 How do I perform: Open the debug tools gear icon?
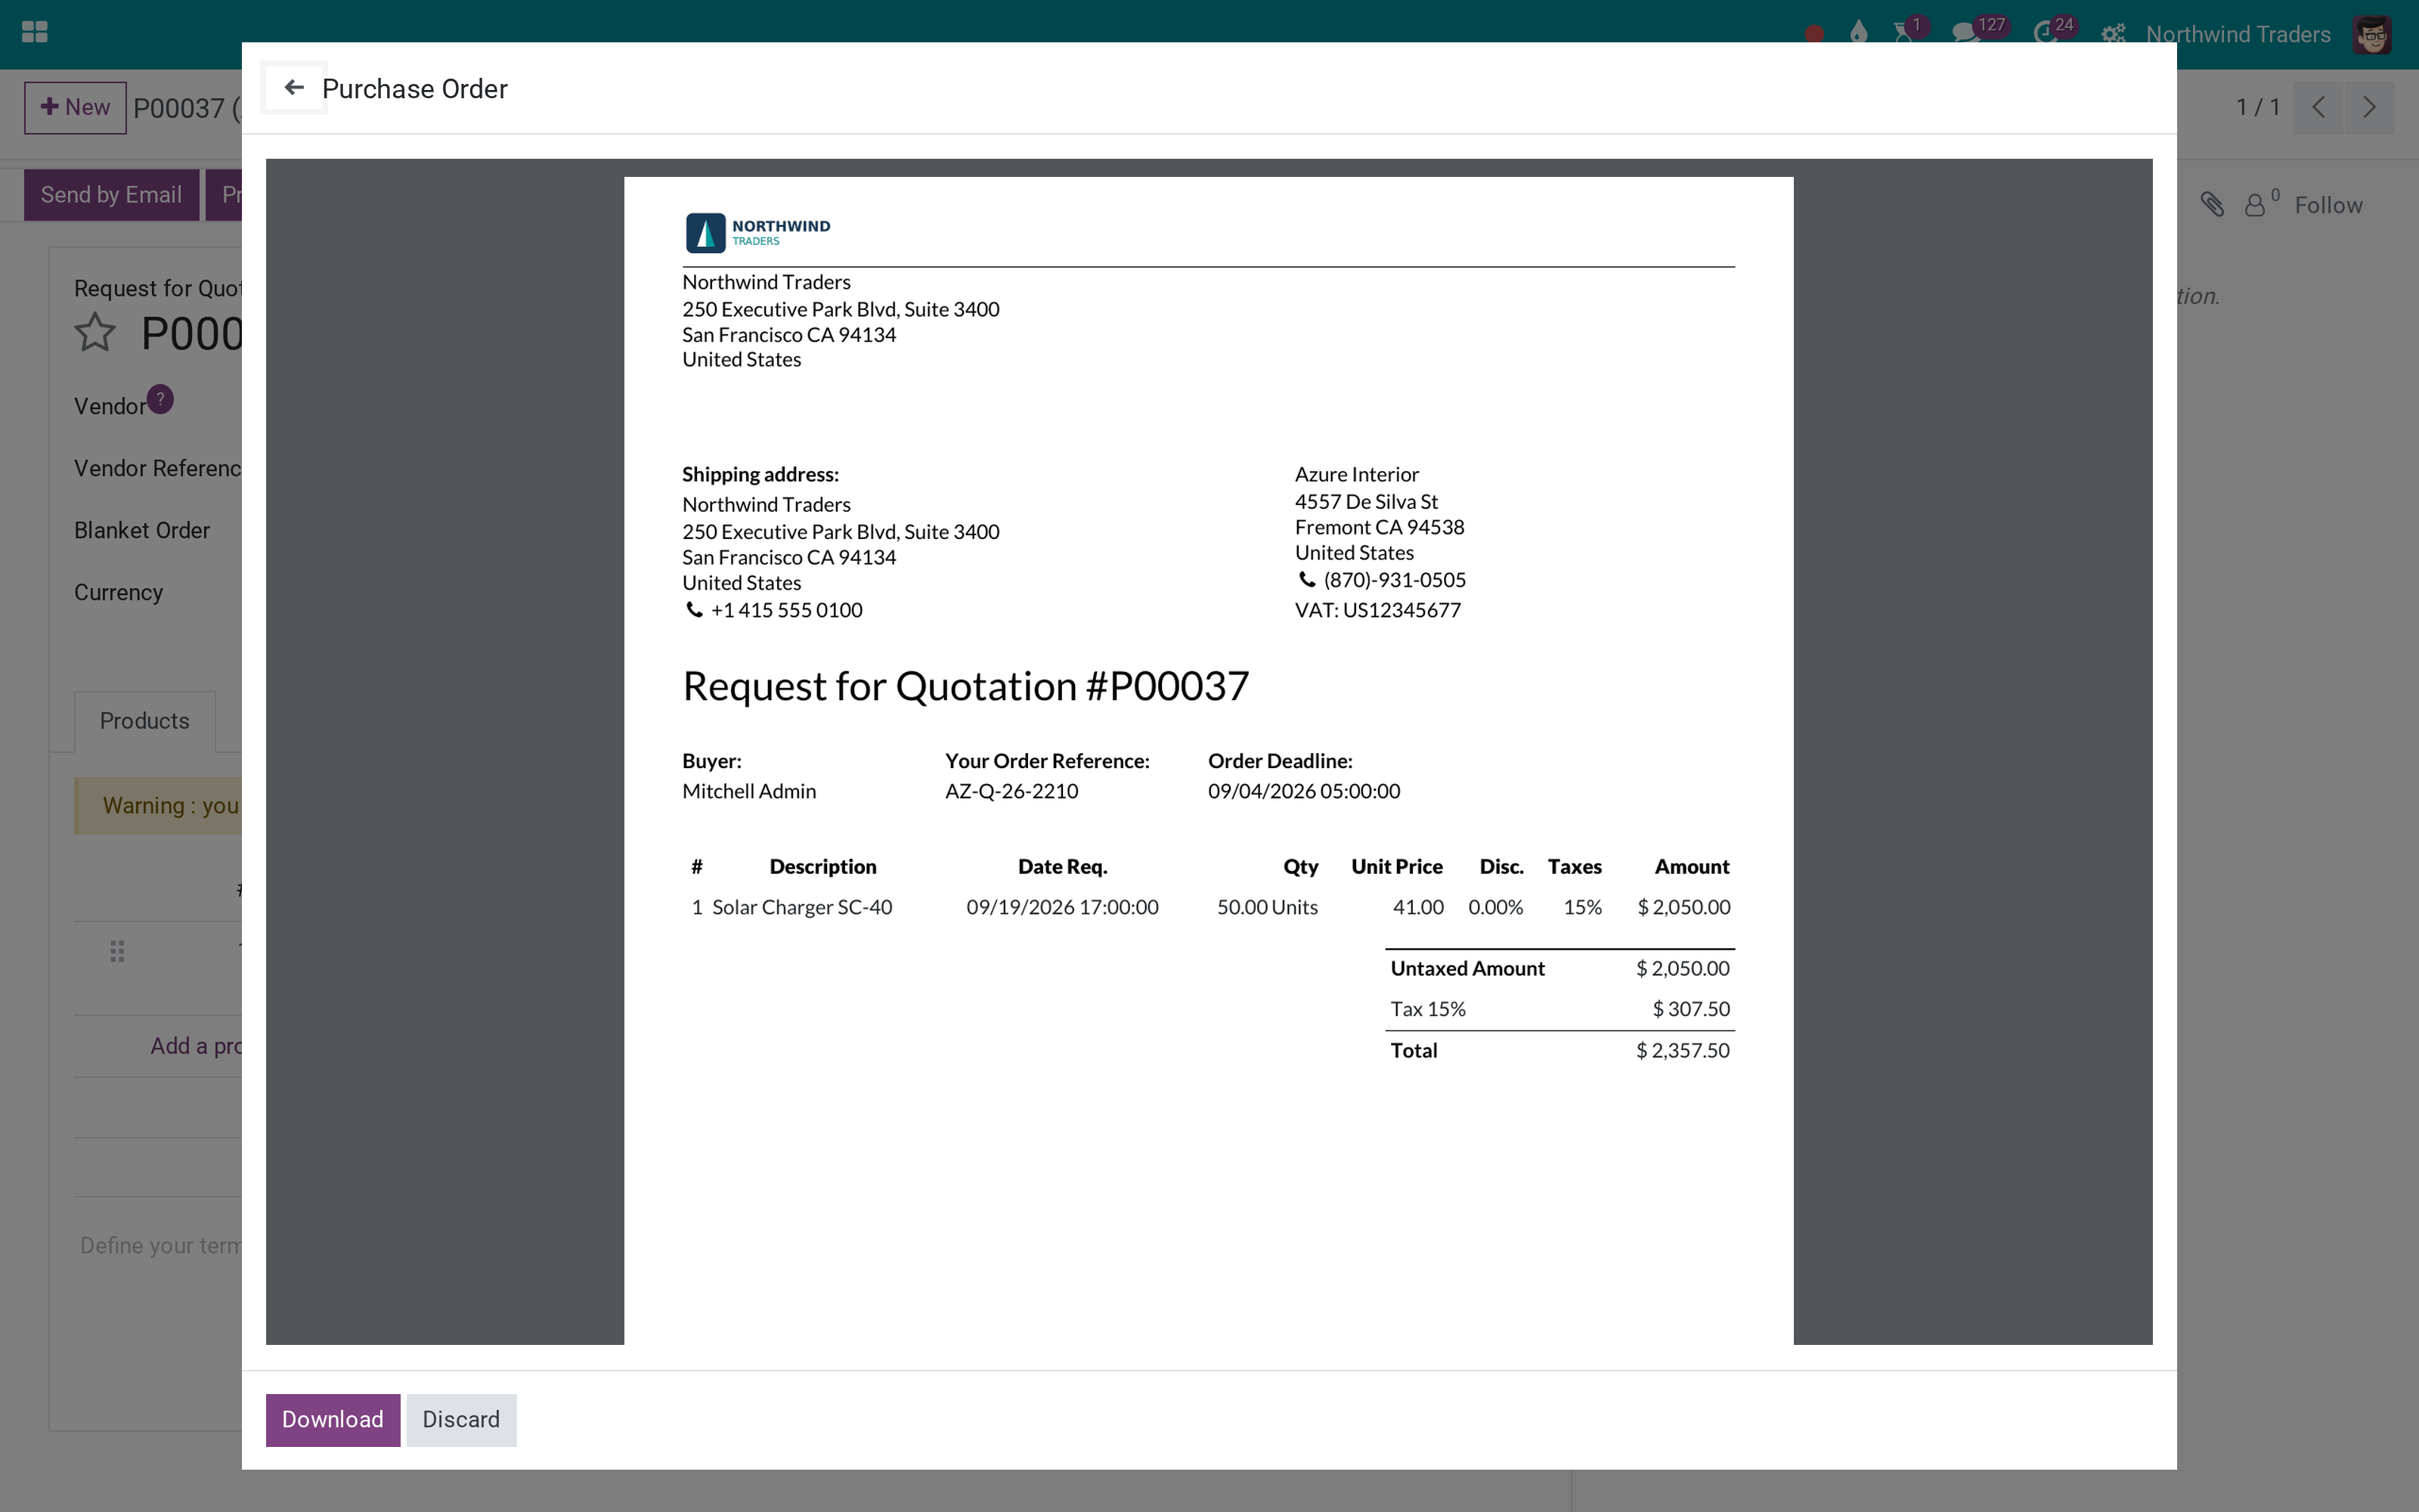(2112, 34)
